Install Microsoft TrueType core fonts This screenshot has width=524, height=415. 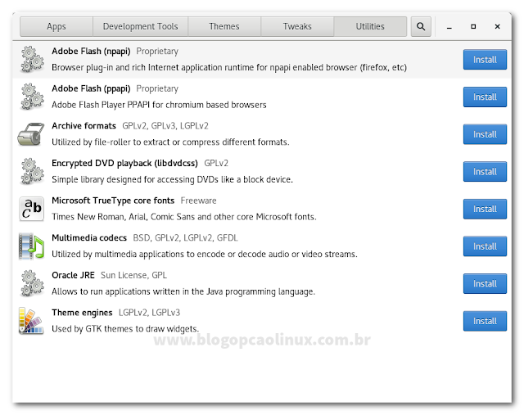click(x=485, y=209)
